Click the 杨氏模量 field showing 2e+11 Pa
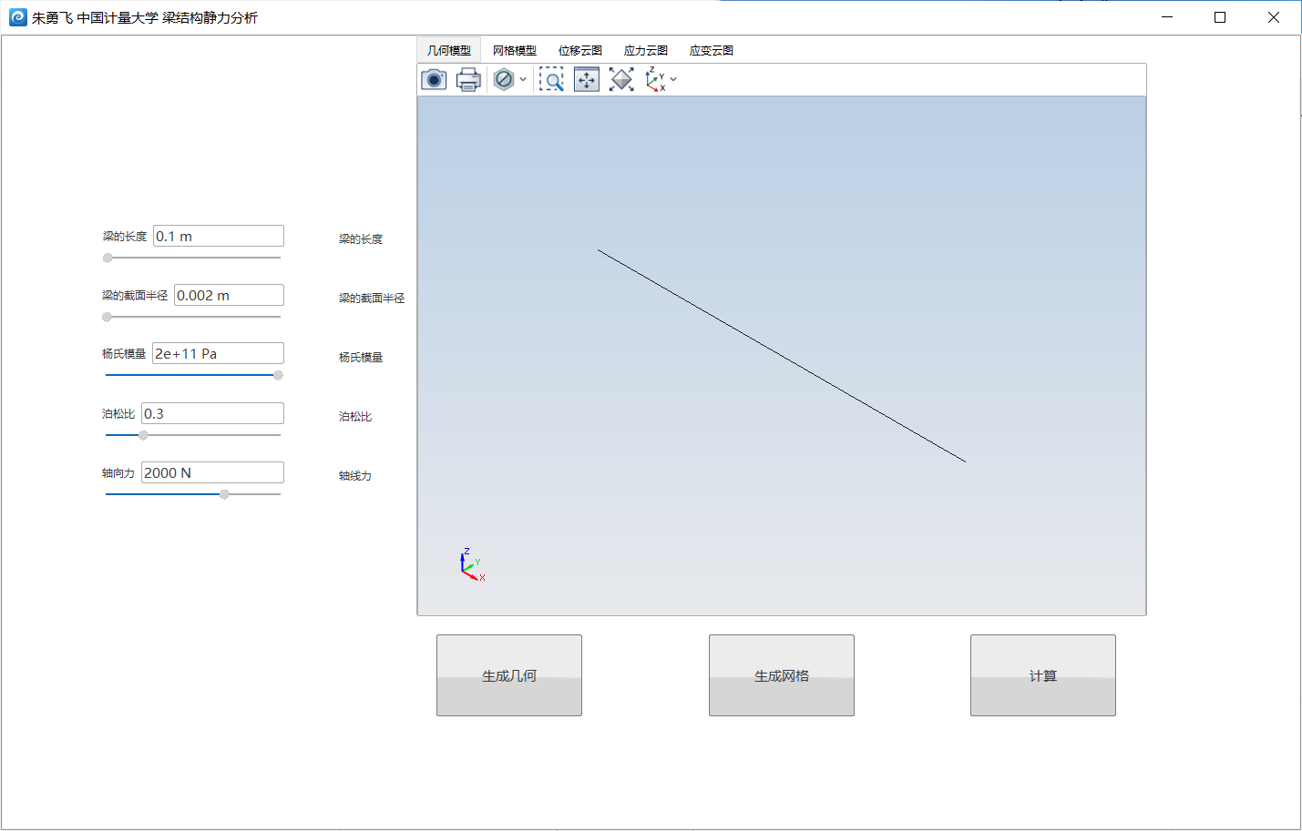1302x831 pixels. 219,353
